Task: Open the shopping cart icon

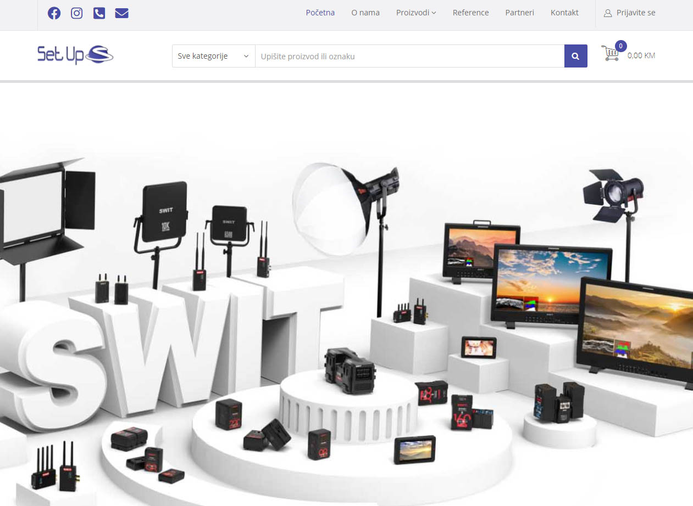Action: (x=610, y=53)
